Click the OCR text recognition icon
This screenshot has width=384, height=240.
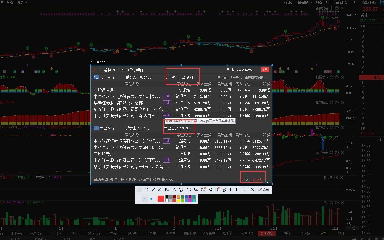210,190
